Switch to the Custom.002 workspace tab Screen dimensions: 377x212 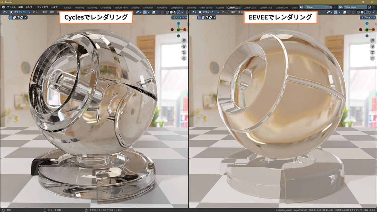coord(249,8)
